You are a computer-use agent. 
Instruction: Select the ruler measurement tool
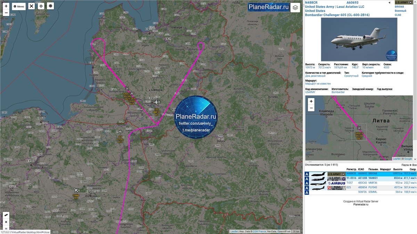6,215
